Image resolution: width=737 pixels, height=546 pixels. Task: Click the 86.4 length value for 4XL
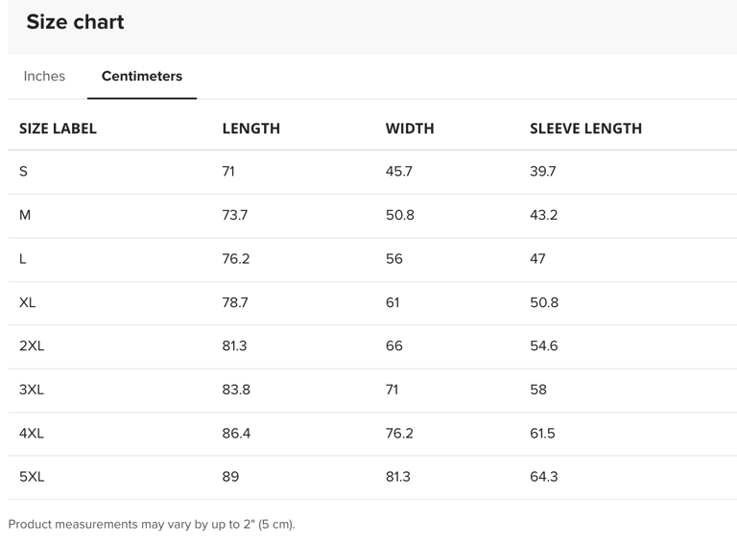(236, 433)
